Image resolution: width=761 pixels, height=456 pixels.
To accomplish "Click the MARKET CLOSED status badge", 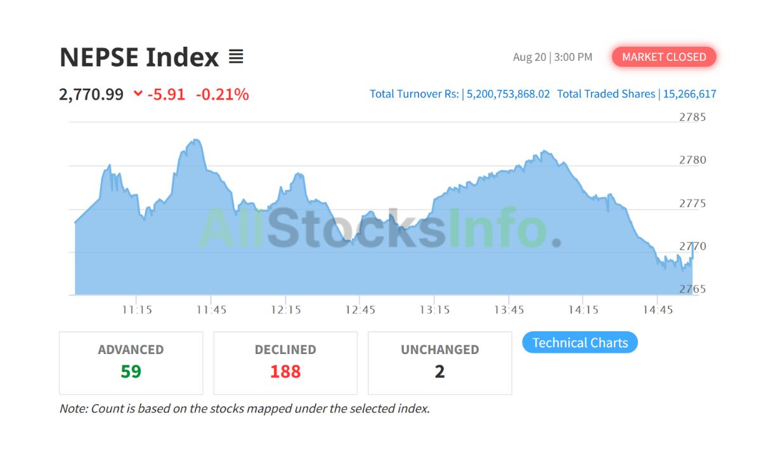I will coord(663,56).
